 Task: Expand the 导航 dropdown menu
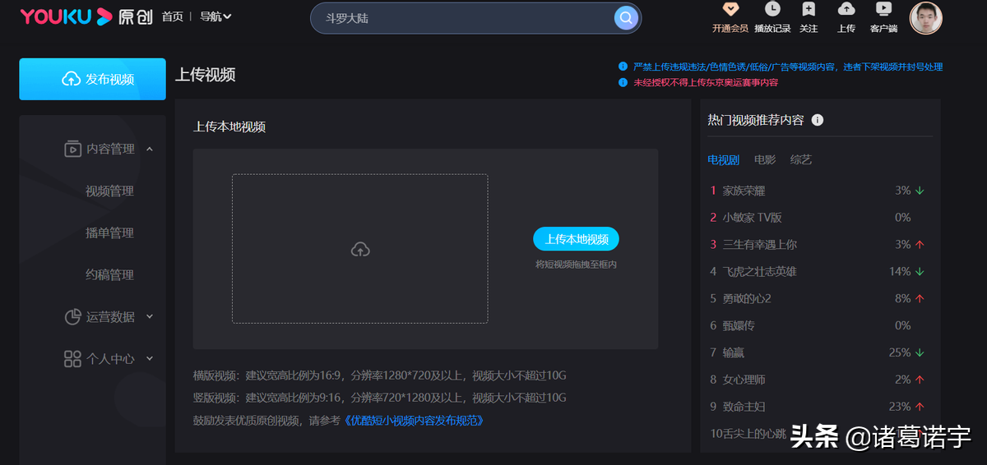[215, 16]
